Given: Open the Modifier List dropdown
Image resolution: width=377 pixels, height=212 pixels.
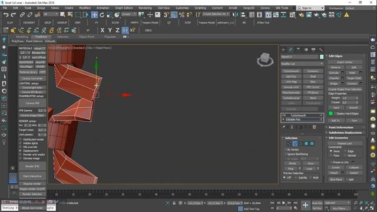Looking at the screenshot, I should pos(302,64).
